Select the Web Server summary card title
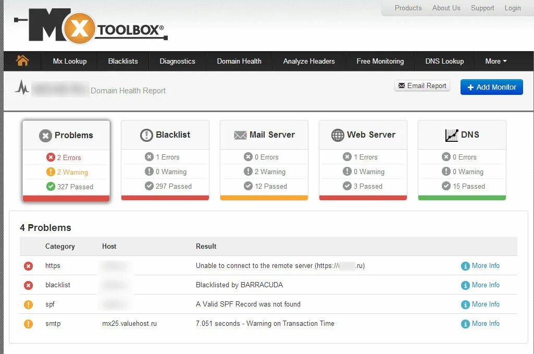This screenshot has width=534, height=354. tap(371, 135)
